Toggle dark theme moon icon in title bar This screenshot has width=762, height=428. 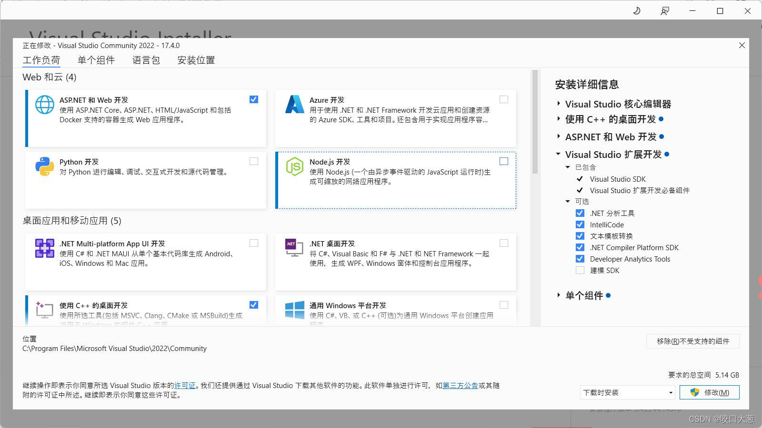point(637,10)
